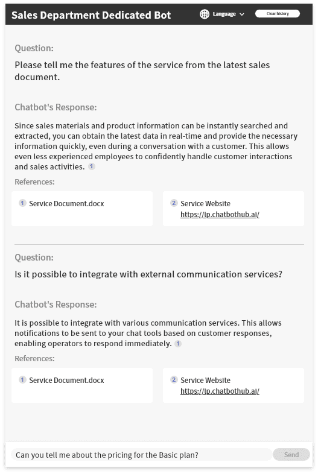Select first Service Website reference title
This screenshot has height=474, width=318.
[x=205, y=203]
